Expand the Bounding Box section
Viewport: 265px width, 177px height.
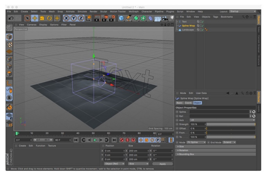point(187,154)
